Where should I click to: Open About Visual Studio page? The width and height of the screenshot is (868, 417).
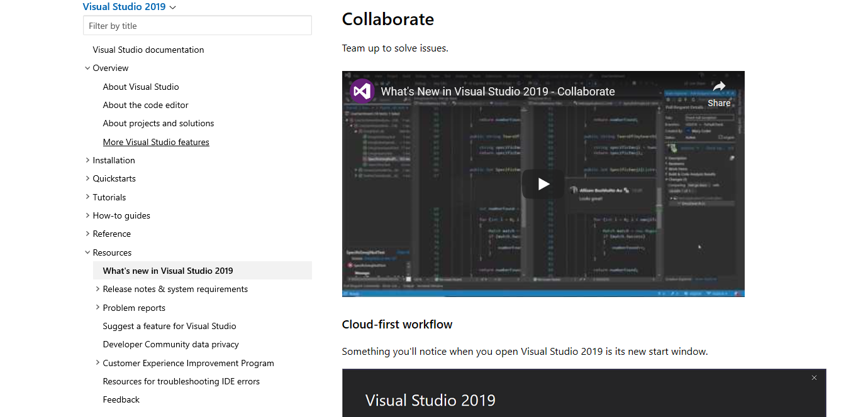pos(141,87)
